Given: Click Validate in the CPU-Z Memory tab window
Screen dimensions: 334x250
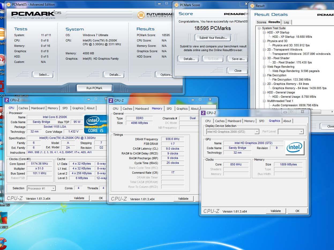Looking at the screenshot, I should pos(183,199).
